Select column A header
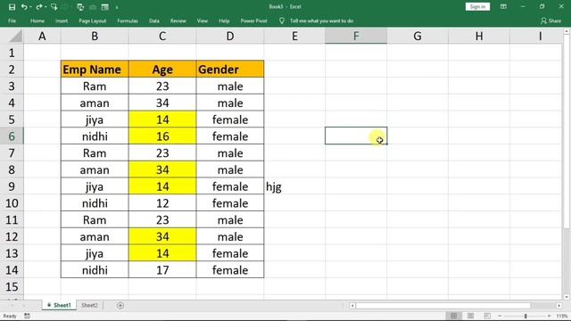 coord(42,37)
